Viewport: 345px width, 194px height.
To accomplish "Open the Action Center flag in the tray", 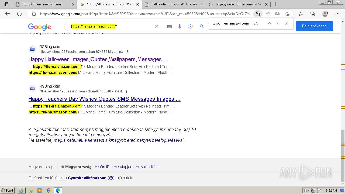I will (319, 190).
